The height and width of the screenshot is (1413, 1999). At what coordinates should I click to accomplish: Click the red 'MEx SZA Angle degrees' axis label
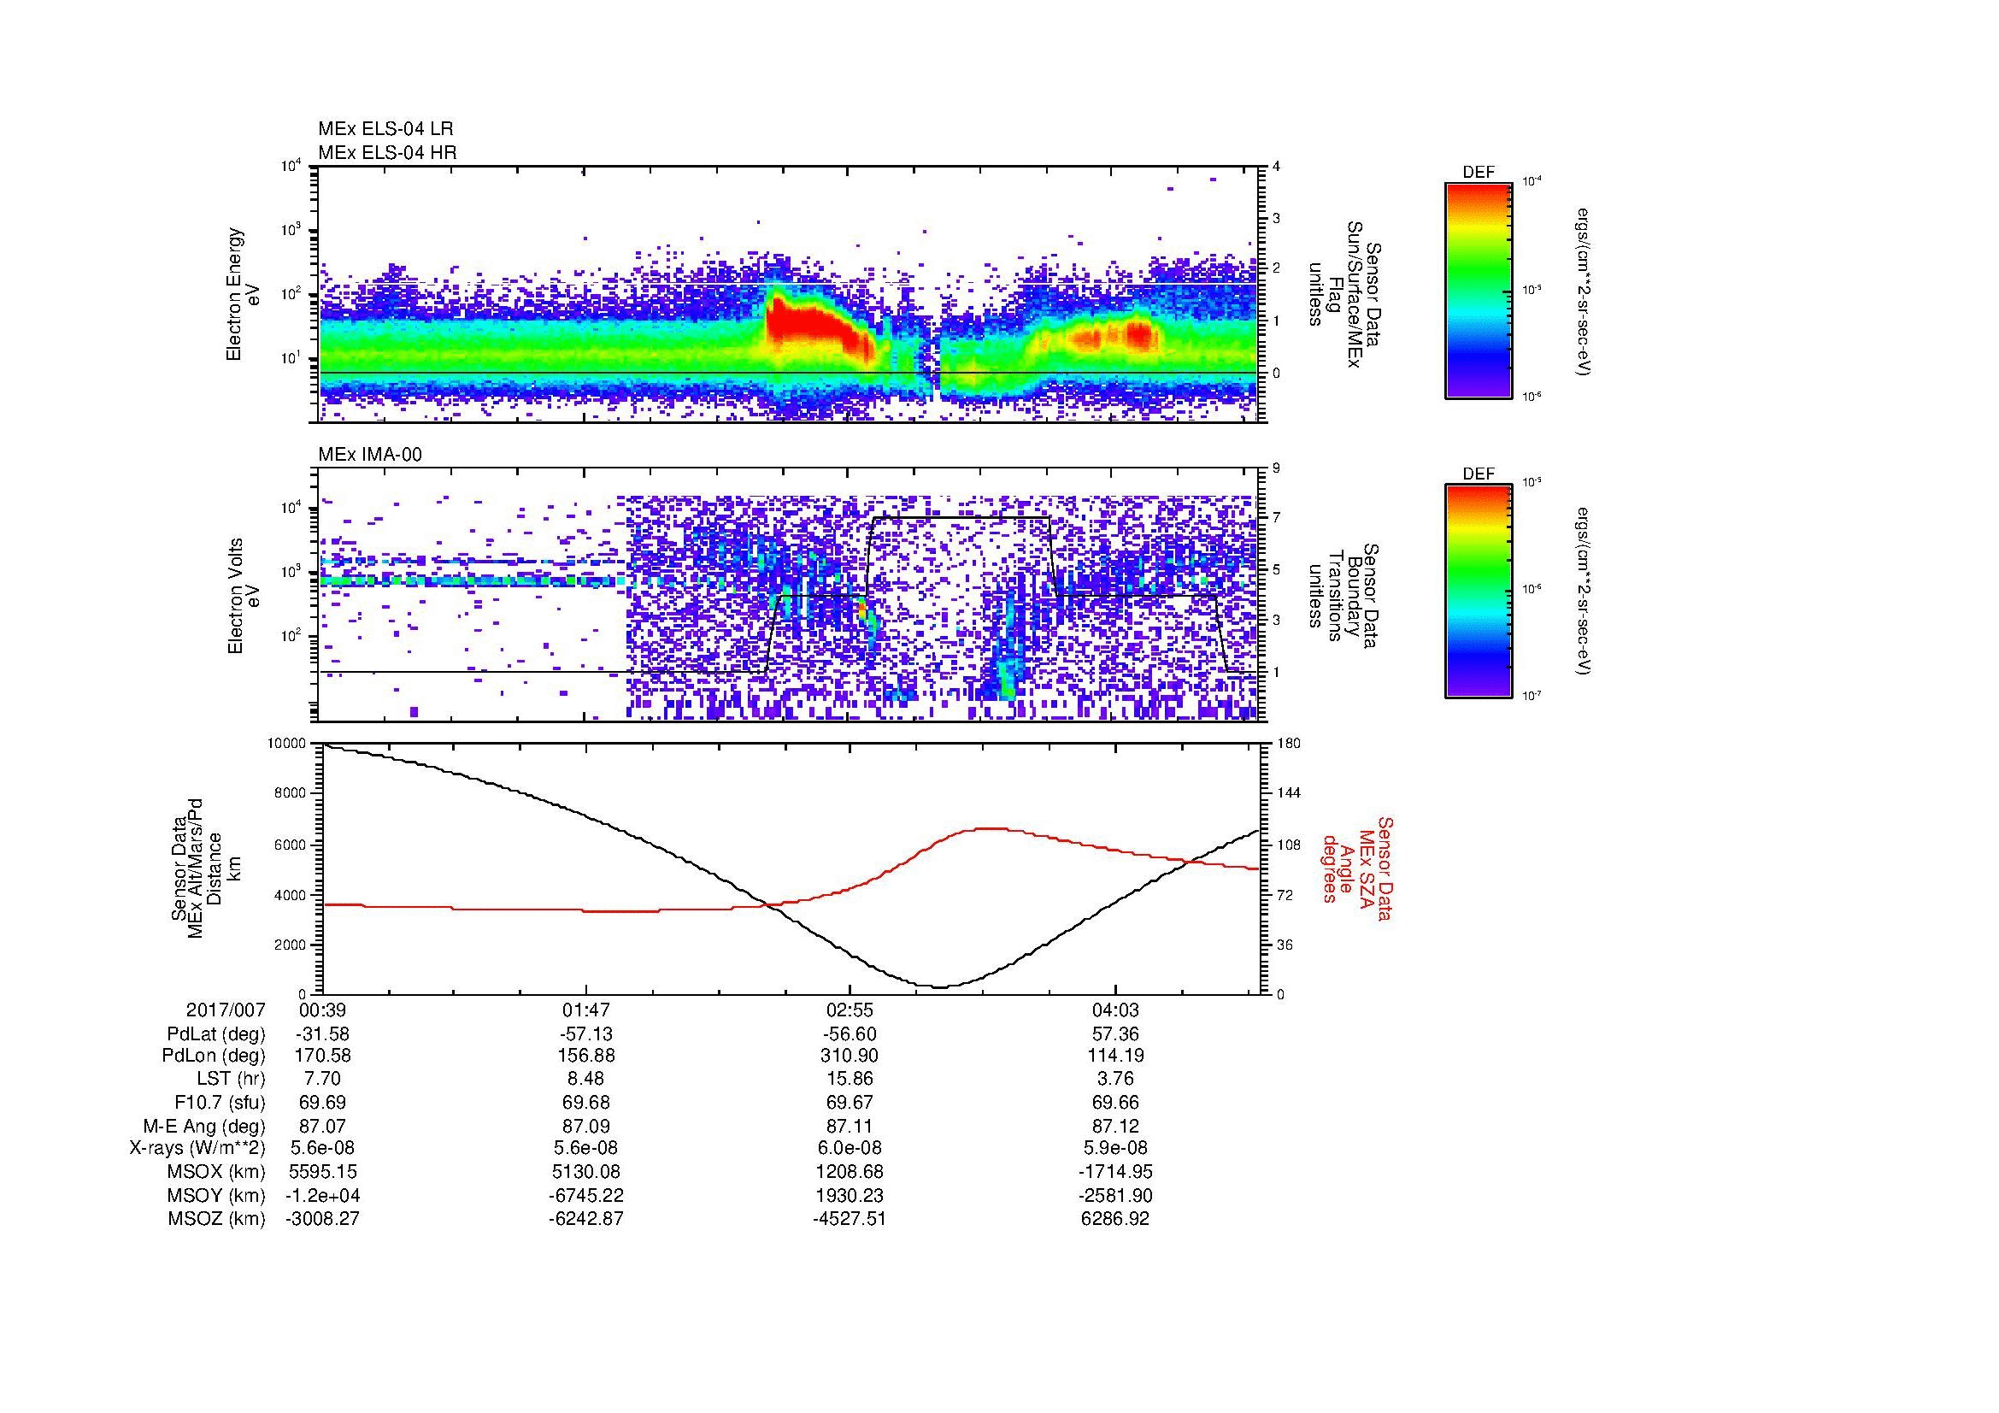click(x=1356, y=868)
